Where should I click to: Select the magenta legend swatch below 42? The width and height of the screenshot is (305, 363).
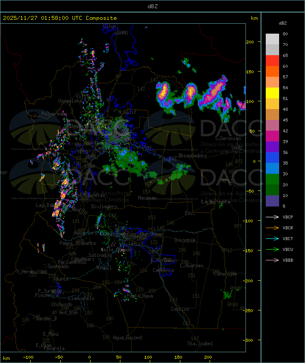coord(272,136)
